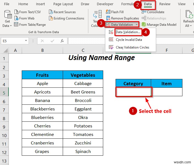Select the empty Item cell F5
Screen dimensions: 194x165
point(166,92)
